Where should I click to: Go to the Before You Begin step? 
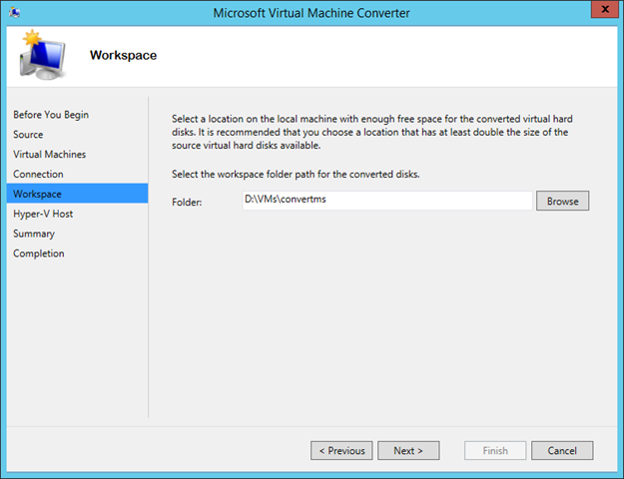51,115
